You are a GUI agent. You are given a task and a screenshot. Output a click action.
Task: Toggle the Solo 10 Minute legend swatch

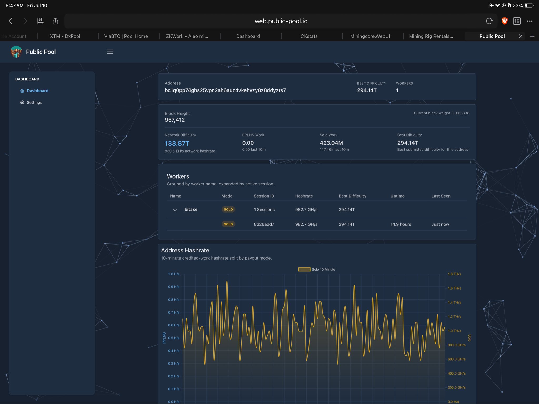304,269
